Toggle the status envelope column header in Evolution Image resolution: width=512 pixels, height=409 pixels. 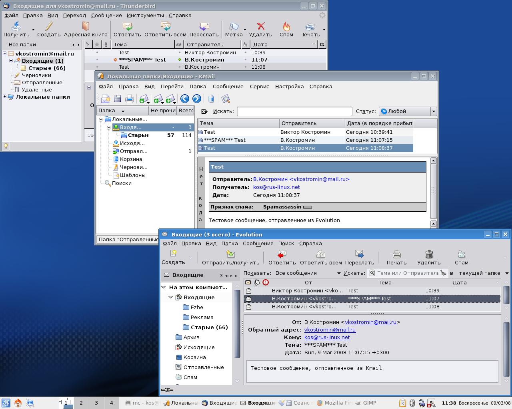click(248, 282)
